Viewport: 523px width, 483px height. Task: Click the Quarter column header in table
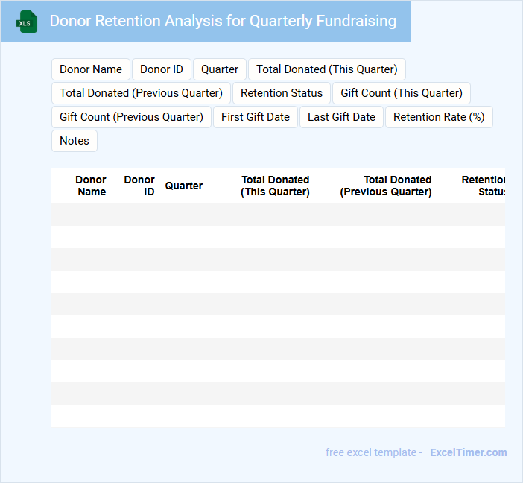click(184, 186)
